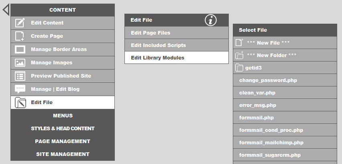Open formmail_sugarcrm.php file

click(x=285, y=155)
